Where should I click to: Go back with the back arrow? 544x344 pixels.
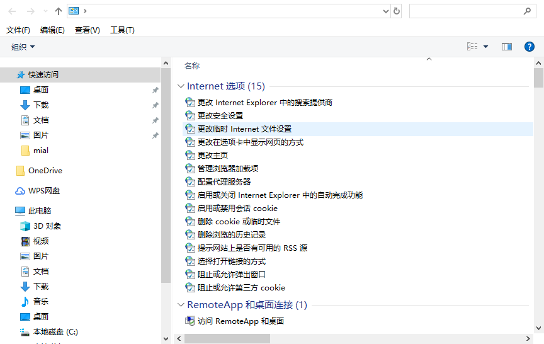tap(12, 11)
